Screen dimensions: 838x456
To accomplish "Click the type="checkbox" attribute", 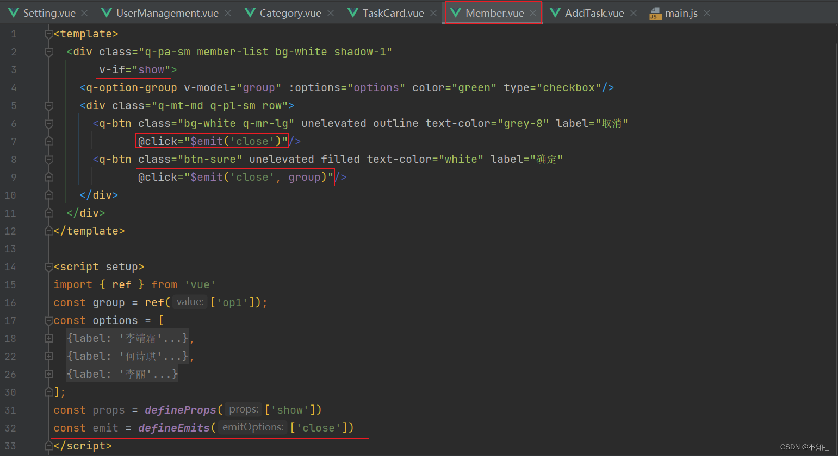I will click(x=553, y=88).
